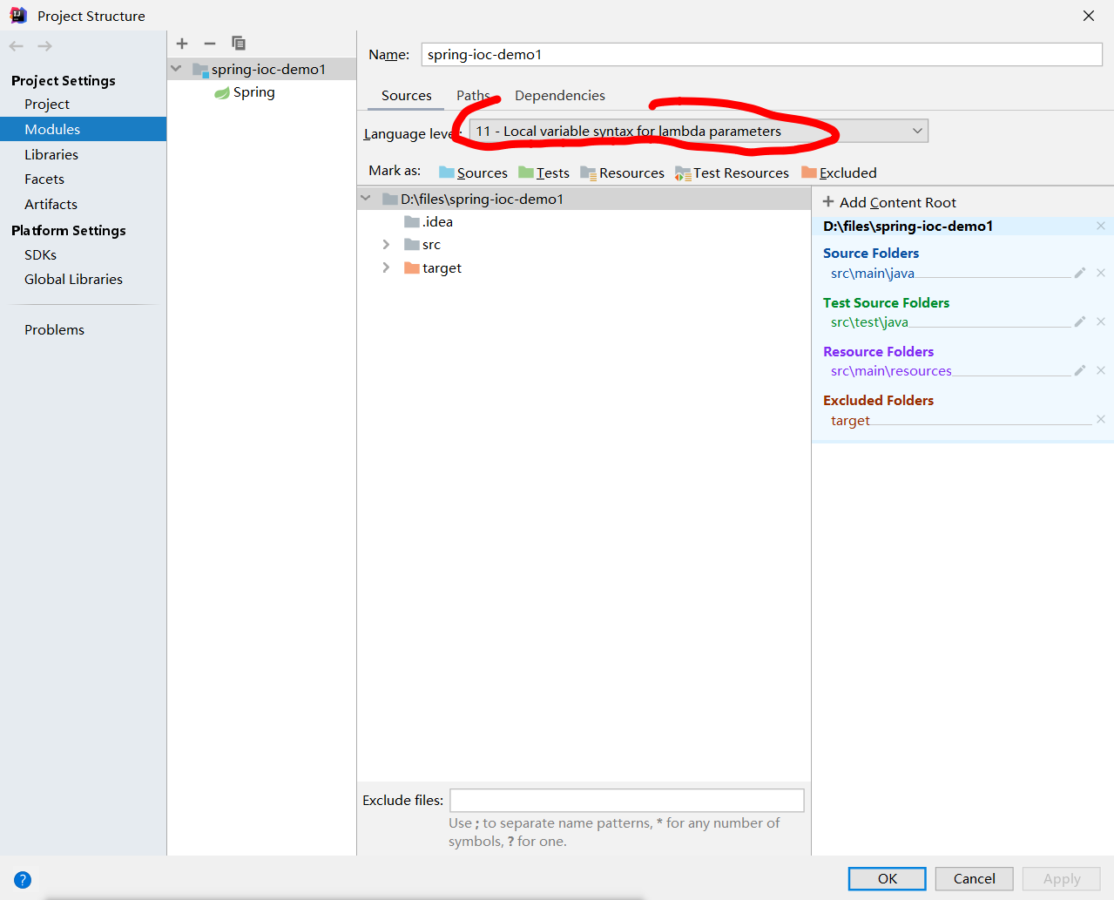Expand the target folder
This screenshot has width=1114, height=900.
click(x=386, y=268)
